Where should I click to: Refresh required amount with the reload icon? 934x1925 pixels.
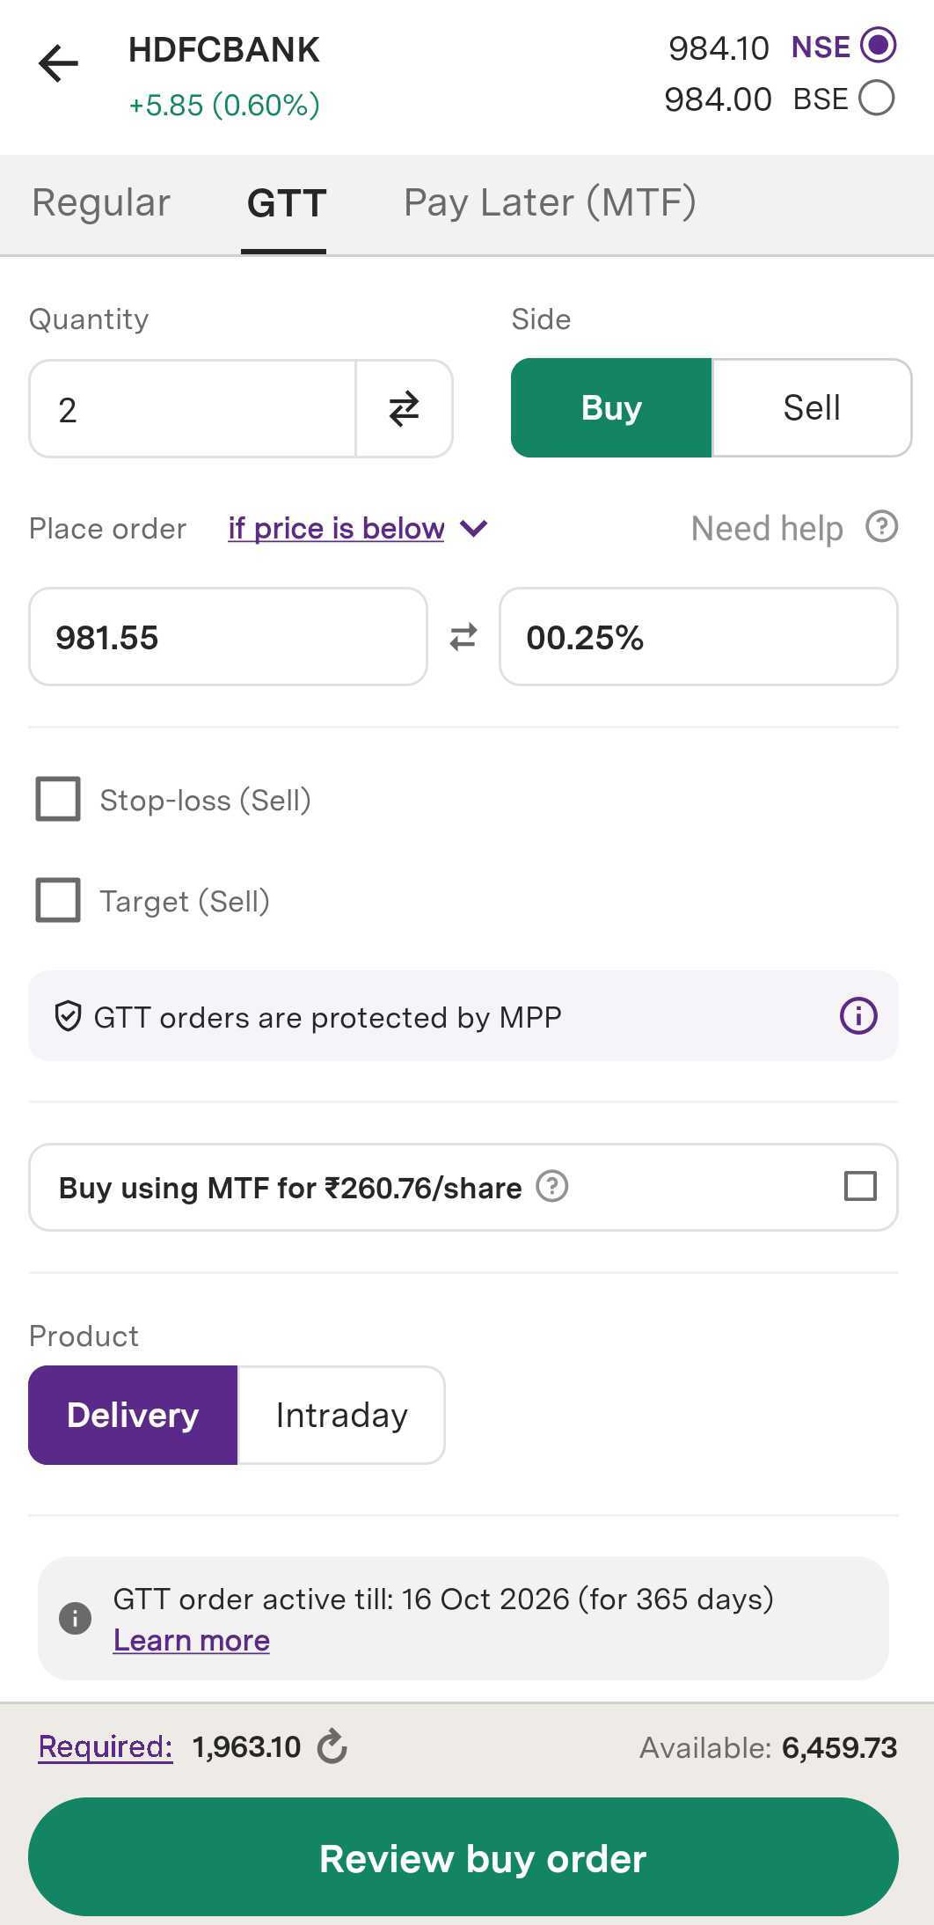click(332, 1746)
